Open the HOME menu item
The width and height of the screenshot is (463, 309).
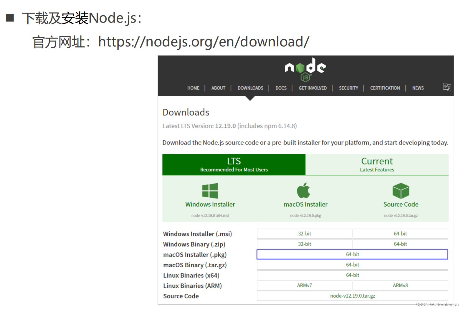pyautogui.click(x=193, y=88)
